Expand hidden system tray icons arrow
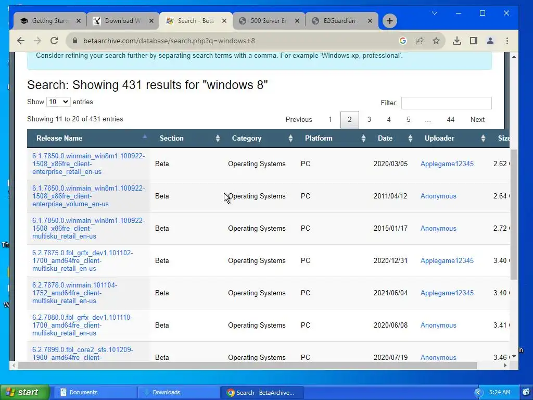Image resolution: width=533 pixels, height=400 pixels. (479, 393)
